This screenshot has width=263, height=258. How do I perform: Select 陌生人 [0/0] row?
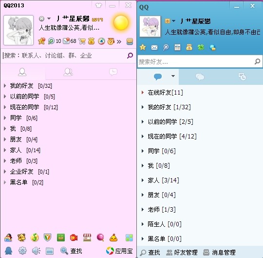(200, 224)
